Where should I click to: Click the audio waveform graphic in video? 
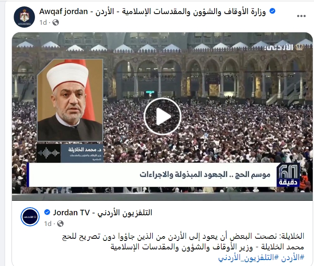(x=49, y=153)
